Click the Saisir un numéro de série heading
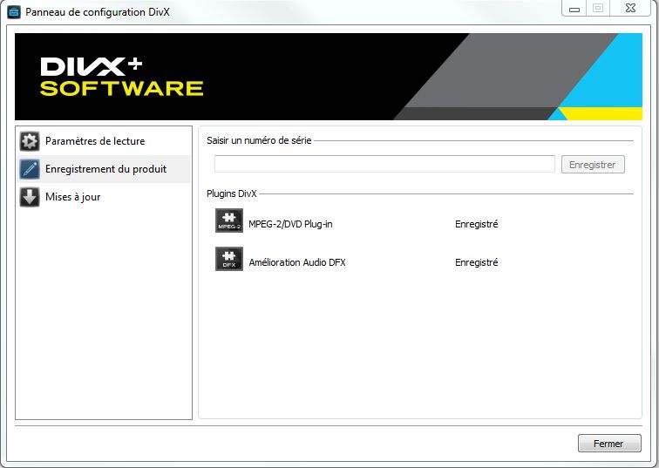The height and width of the screenshot is (468, 659). tap(259, 140)
